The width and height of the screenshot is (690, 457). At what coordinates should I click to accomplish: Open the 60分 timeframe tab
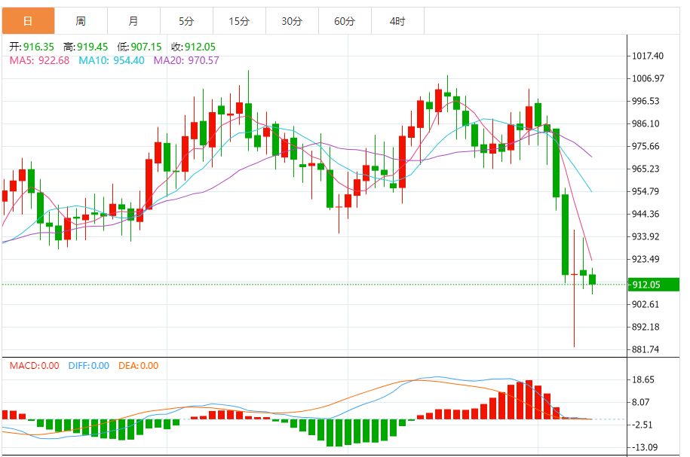click(345, 21)
